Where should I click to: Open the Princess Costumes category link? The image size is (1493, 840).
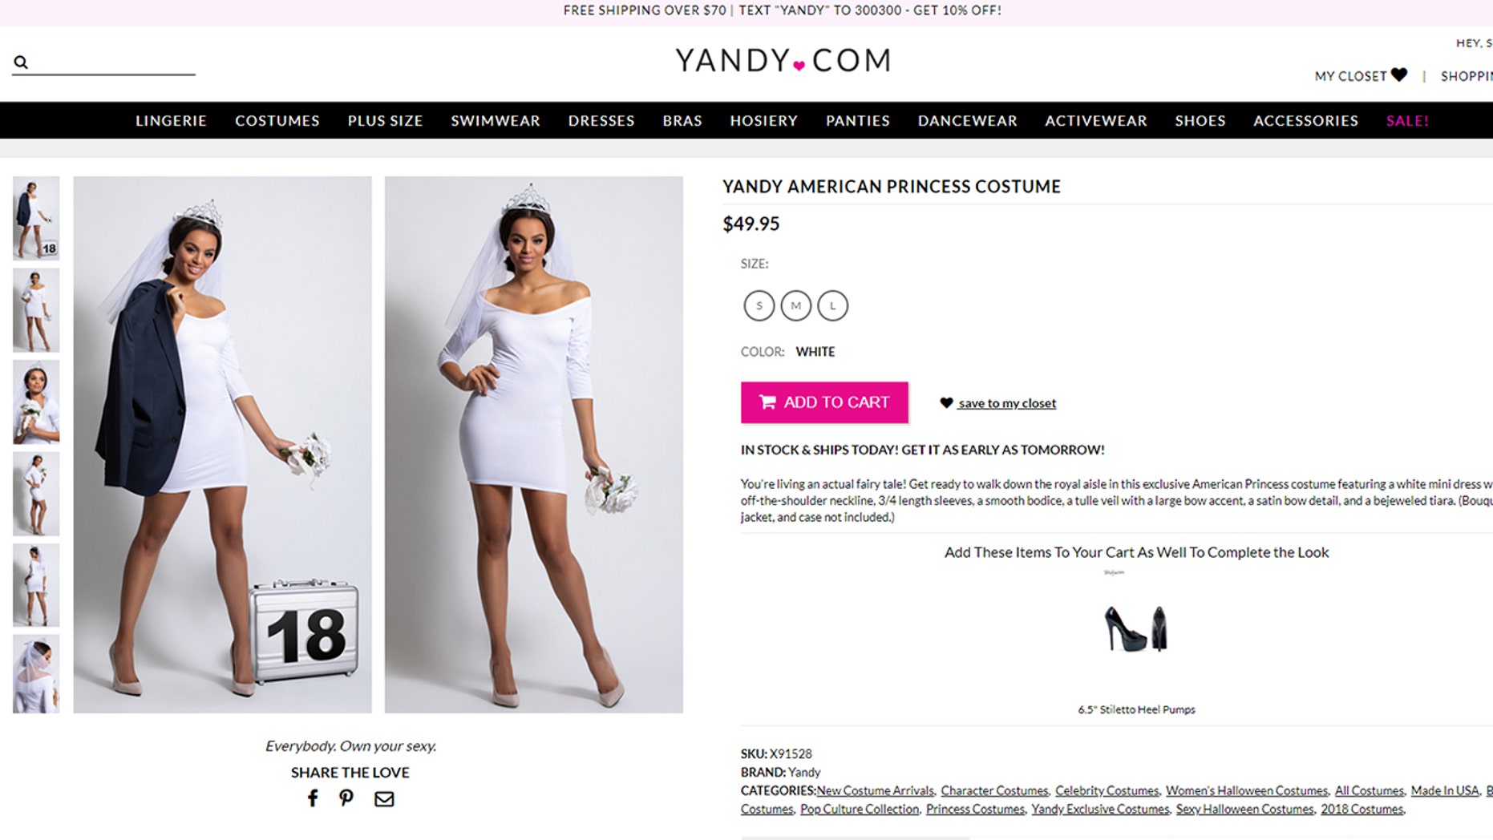(x=975, y=809)
